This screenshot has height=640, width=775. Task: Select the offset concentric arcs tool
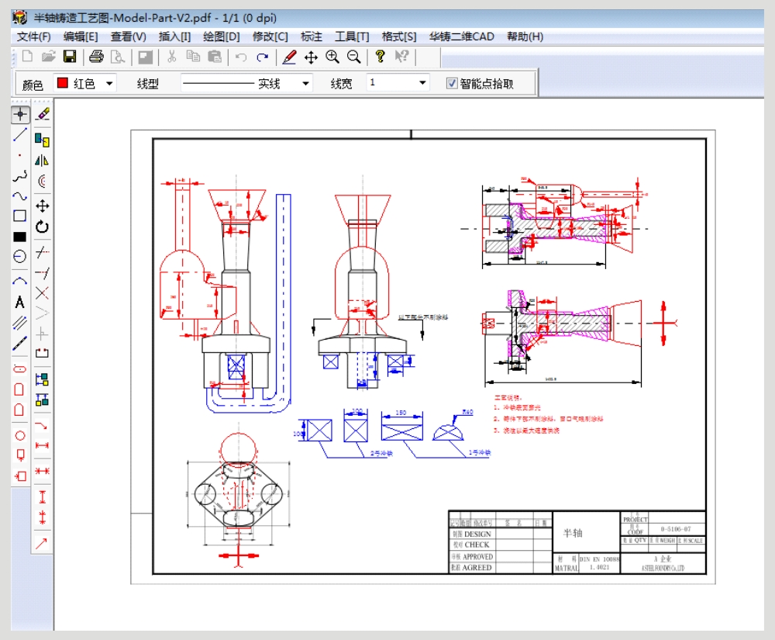42,181
